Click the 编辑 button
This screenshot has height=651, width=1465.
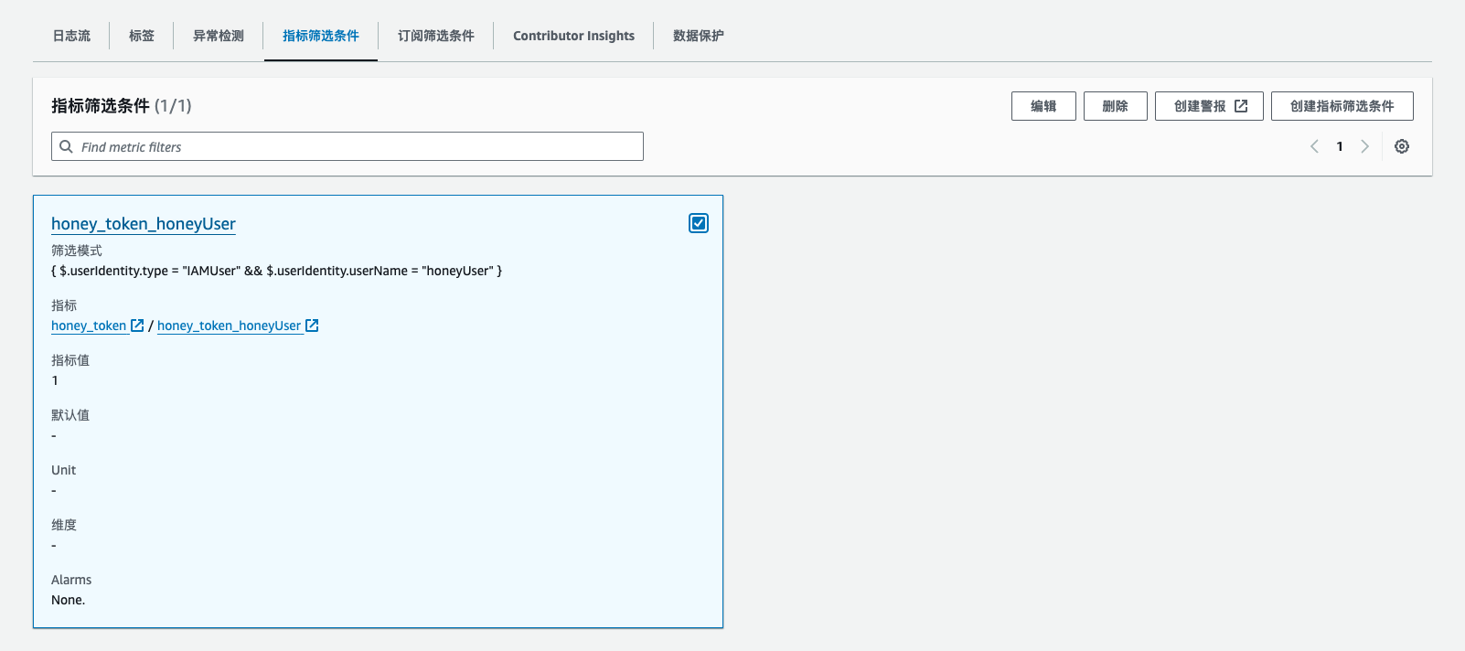pos(1043,106)
